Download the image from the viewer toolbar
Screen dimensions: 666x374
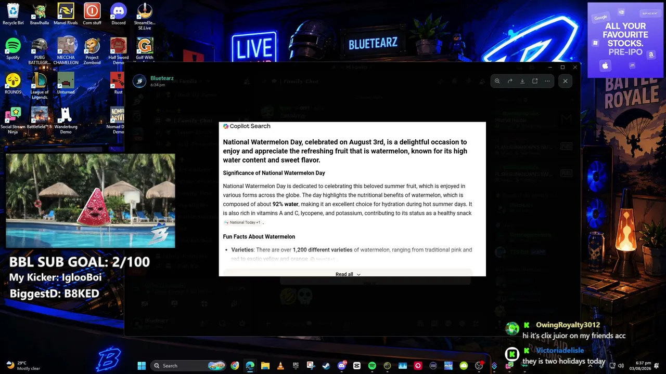click(522, 81)
